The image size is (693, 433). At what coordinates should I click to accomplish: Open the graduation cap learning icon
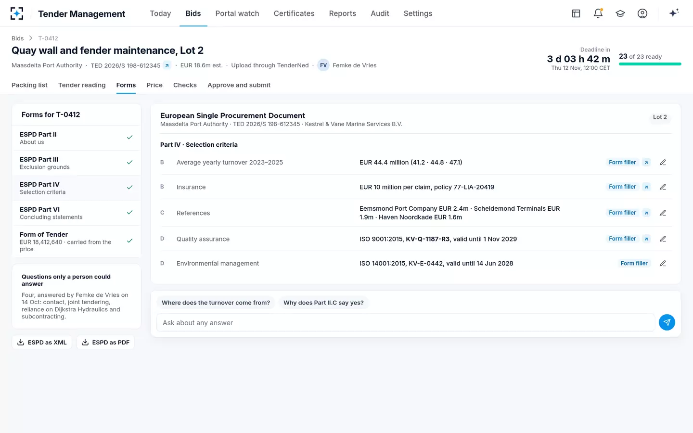click(620, 13)
